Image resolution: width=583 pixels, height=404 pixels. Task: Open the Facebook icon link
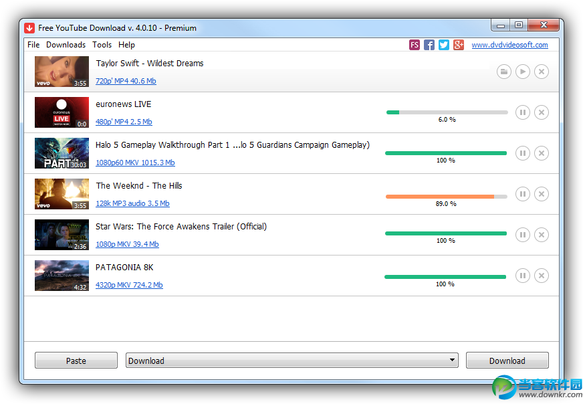coord(429,45)
